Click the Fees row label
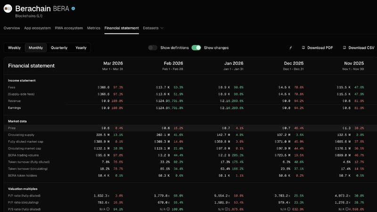This screenshot has height=212, width=377. pyautogui.click(x=11, y=87)
